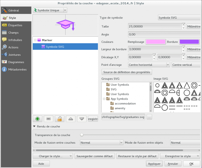
Task: Open the Mode de fusion entre couches dropdown
Action: [x=101, y=143]
